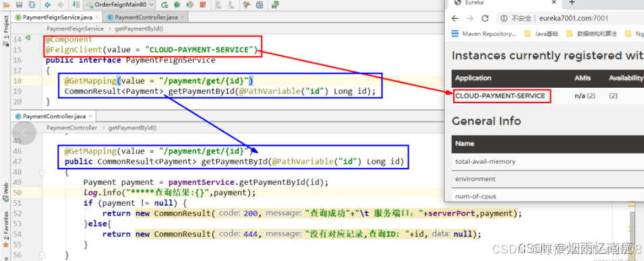644x261 pixels.
Task: Go forward in the browser
Action: point(470,18)
